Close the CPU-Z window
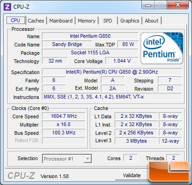The image size is (192, 185). pos(178,5)
